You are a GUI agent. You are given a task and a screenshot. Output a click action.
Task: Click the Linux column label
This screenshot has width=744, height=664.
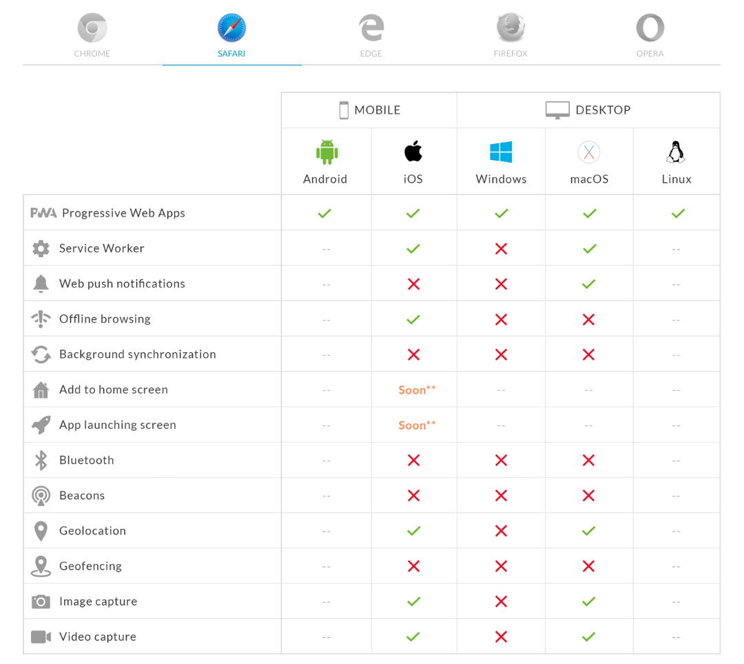pyautogui.click(x=676, y=179)
